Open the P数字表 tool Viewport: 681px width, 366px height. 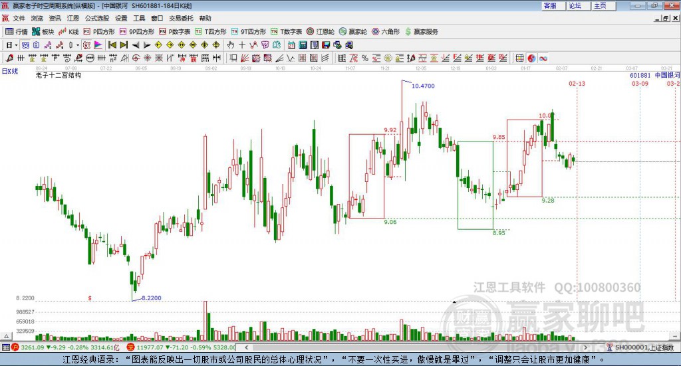(175, 32)
